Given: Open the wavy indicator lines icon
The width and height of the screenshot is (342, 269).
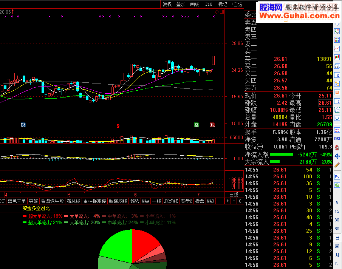Looking at the screenshot, I should [x=337, y=130].
